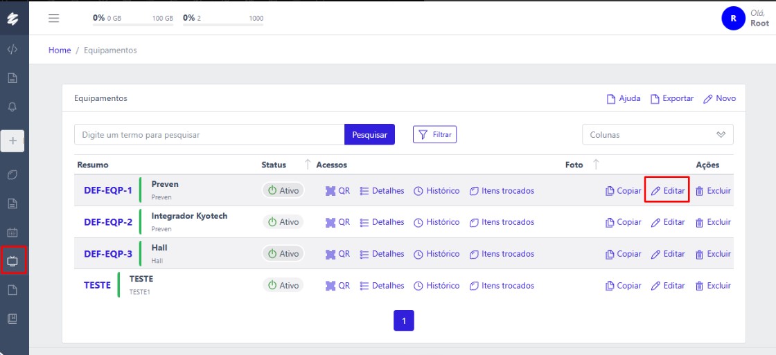Sort by the Status column arrow
The image size is (776, 355).
coord(308,165)
